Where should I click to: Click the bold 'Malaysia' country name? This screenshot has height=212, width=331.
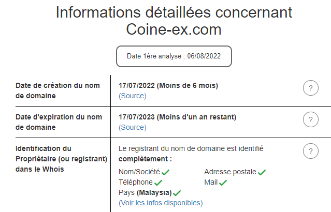[154, 193]
